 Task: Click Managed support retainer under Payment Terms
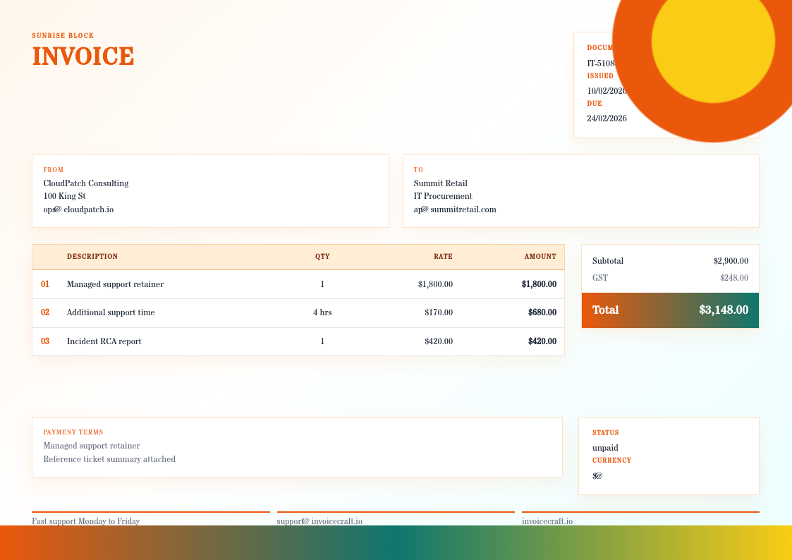click(x=92, y=446)
